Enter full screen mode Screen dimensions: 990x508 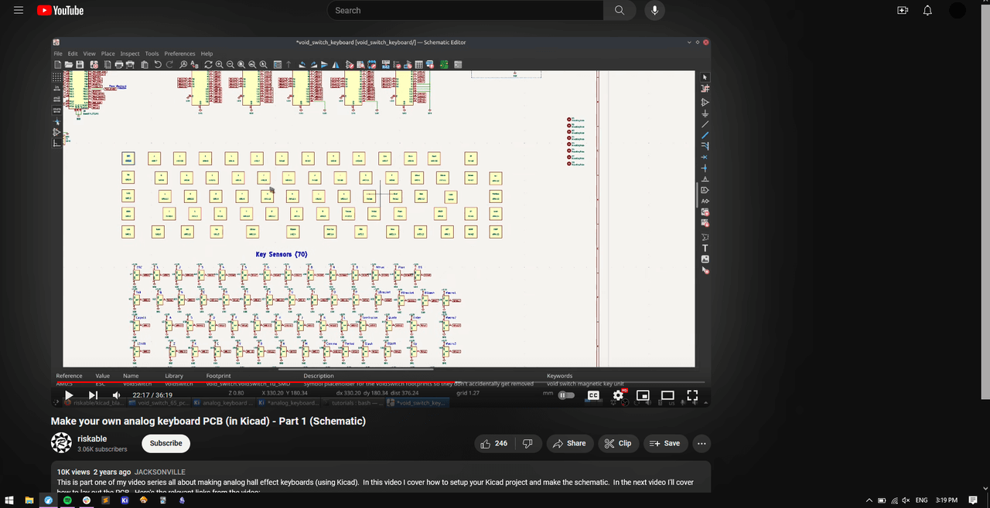[692, 395]
